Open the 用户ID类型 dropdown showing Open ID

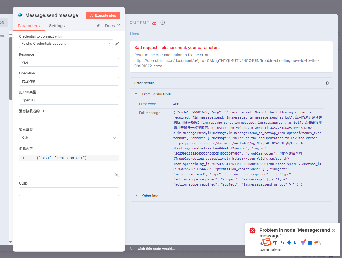(x=69, y=100)
